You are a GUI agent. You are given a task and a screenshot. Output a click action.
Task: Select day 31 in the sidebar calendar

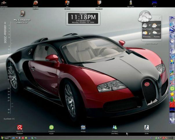(9, 113)
